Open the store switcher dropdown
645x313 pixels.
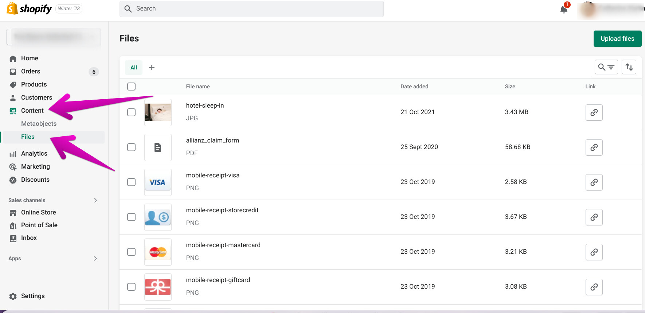[x=54, y=37]
